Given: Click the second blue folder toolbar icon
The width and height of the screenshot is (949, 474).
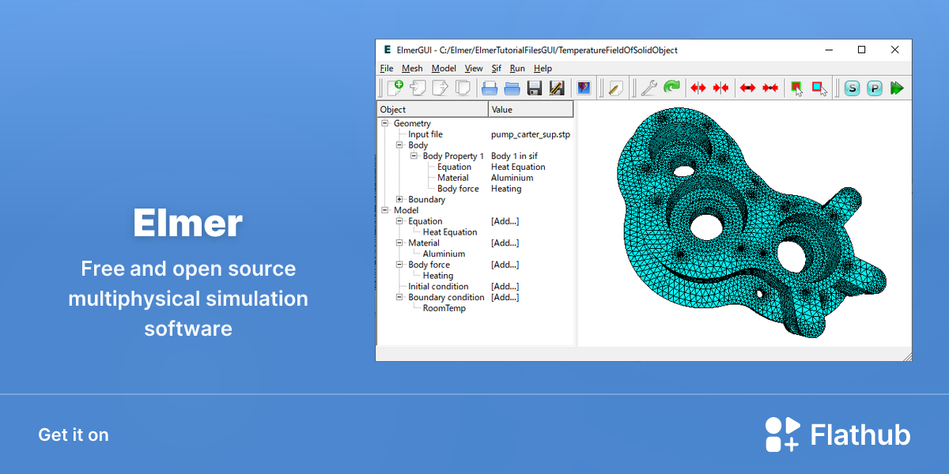Looking at the screenshot, I should click(x=512, y=88).
